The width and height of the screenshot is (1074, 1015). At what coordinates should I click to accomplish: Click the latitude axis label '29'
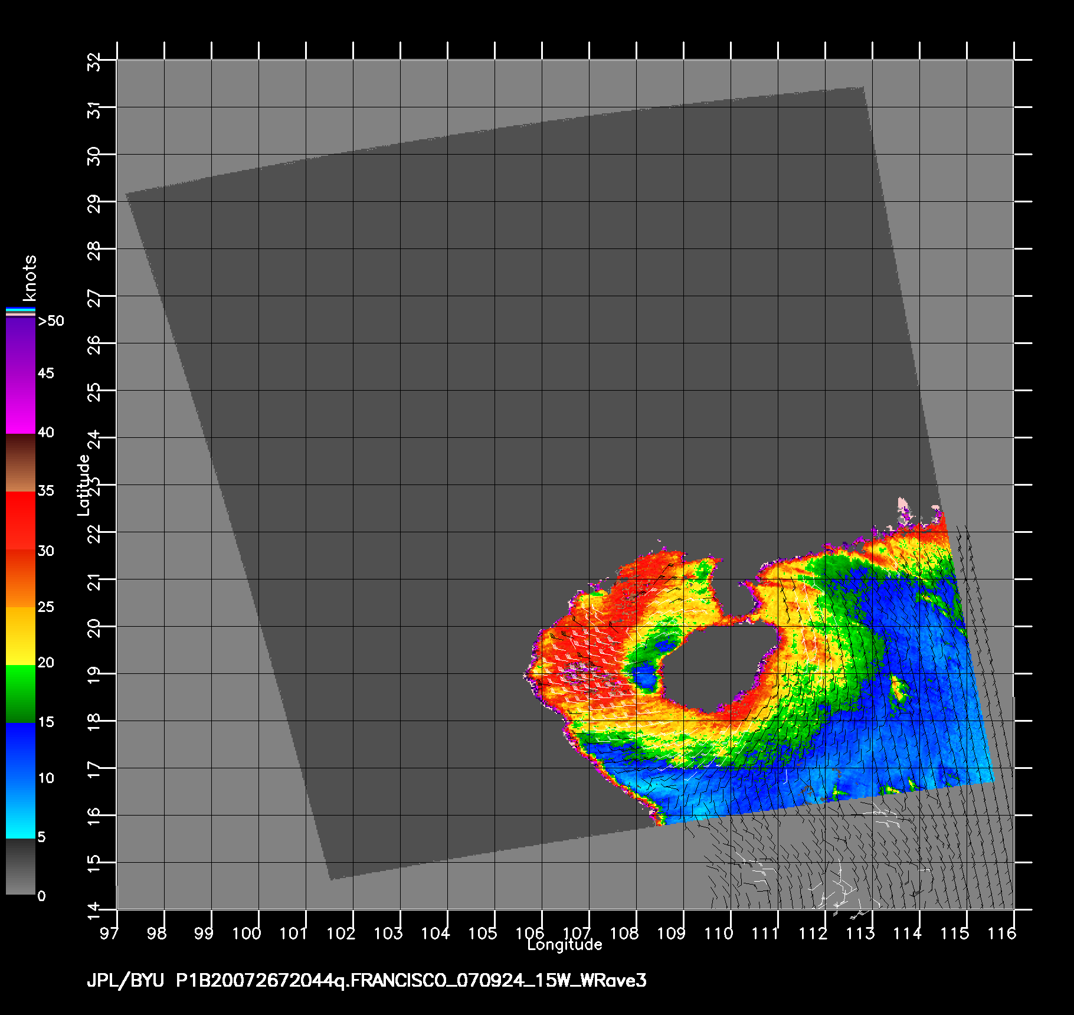[x=94, y=204]
